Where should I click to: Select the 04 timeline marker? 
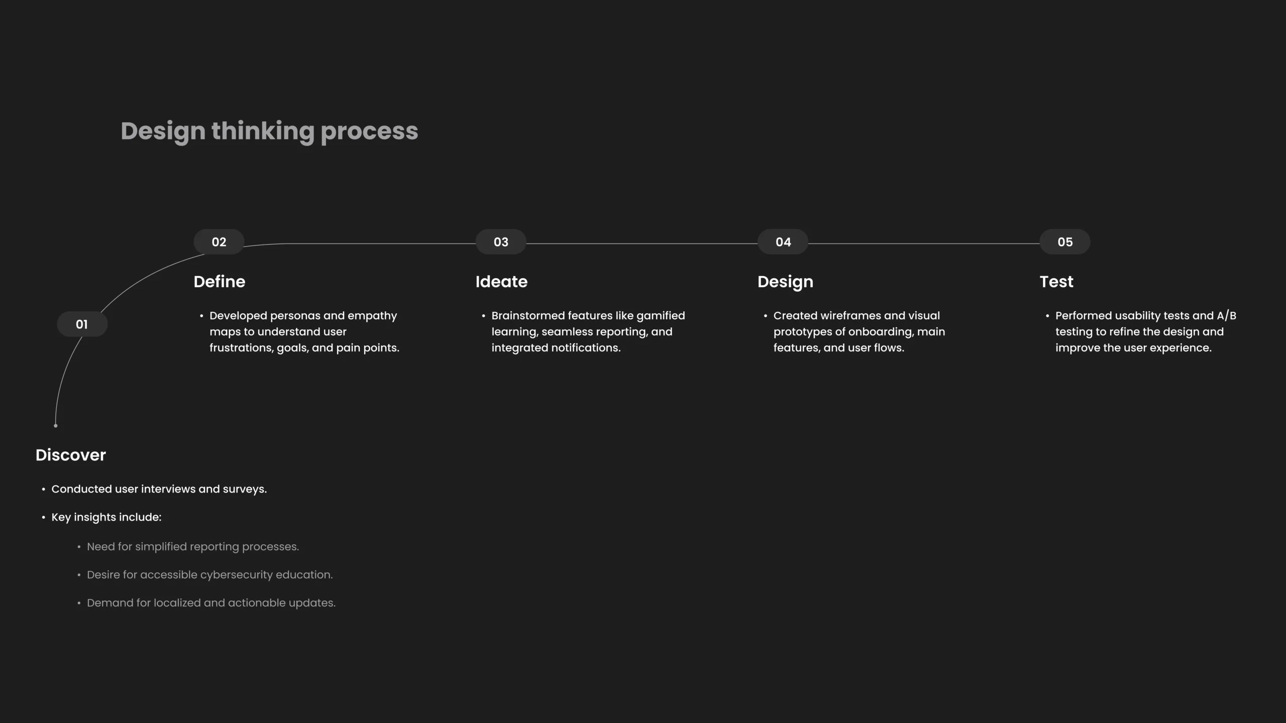click(783, 242)
